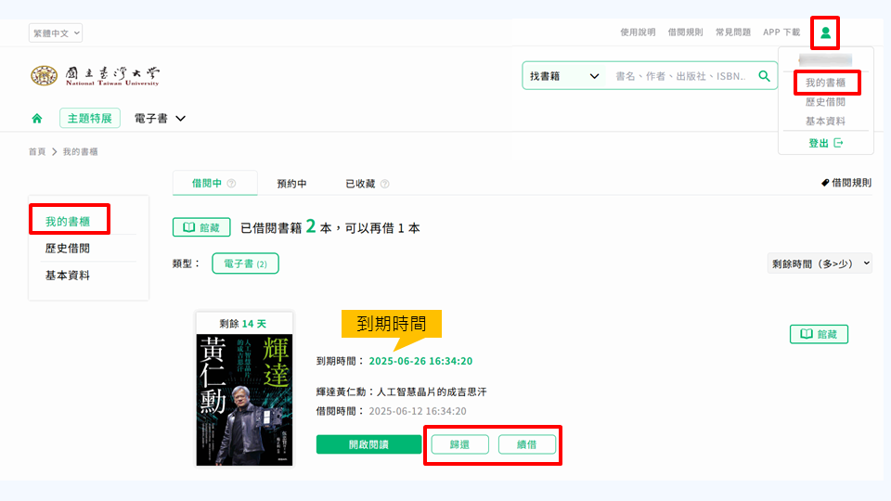Click the green home icon
Screen dimensions: 891x501
(x=37, y=118)
